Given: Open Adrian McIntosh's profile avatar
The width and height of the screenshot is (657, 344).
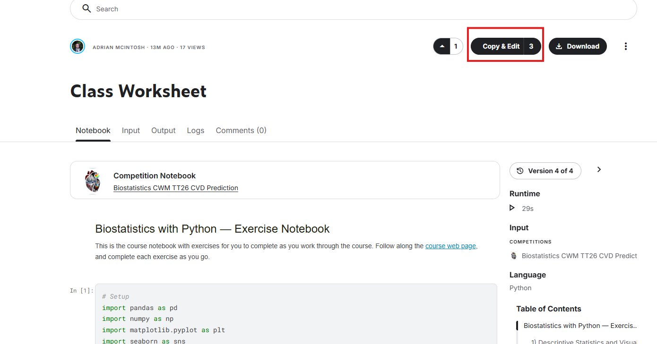Looking at the screenshot, I should coord(78,46).
